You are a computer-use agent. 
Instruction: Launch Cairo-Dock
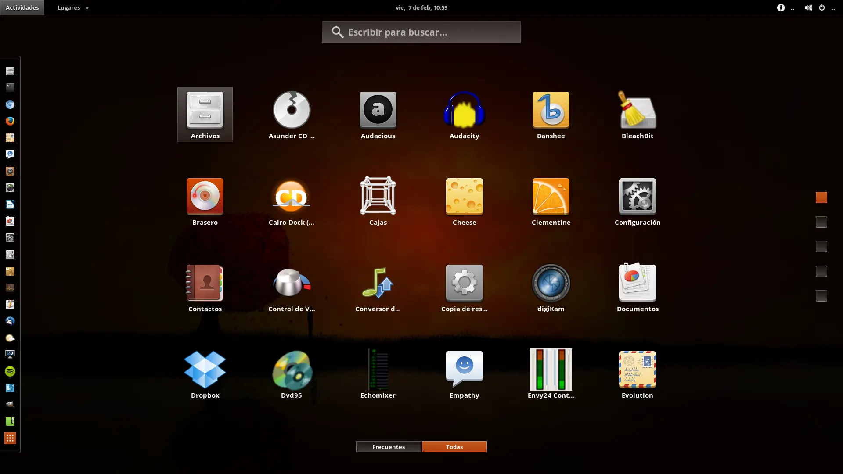click(x=292, y=201)
